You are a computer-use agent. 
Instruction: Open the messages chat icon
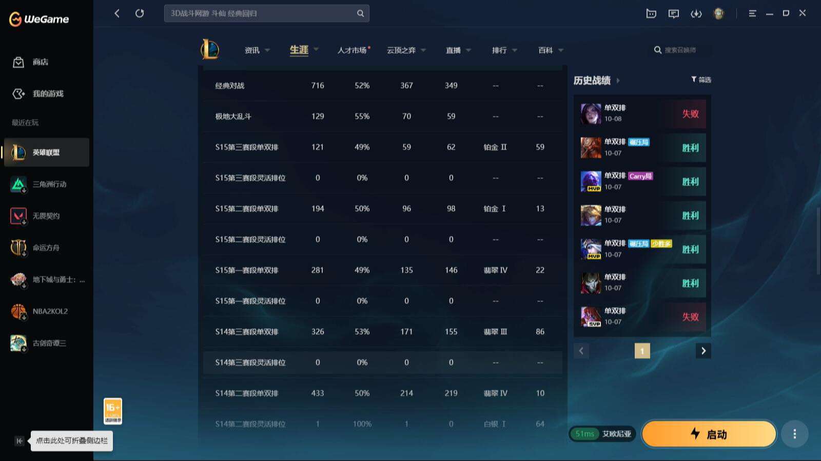coord(673,14)
